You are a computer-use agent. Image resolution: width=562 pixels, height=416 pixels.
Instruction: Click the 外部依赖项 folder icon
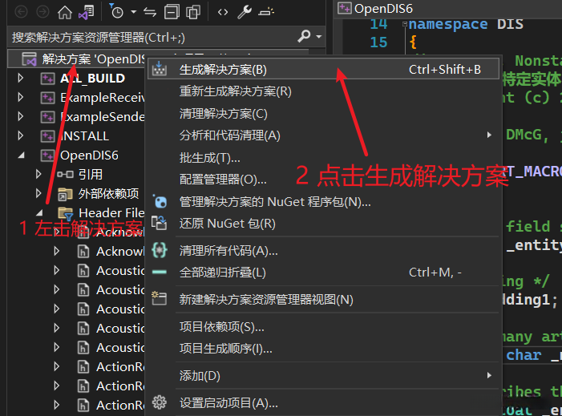(x=65, y=194)
